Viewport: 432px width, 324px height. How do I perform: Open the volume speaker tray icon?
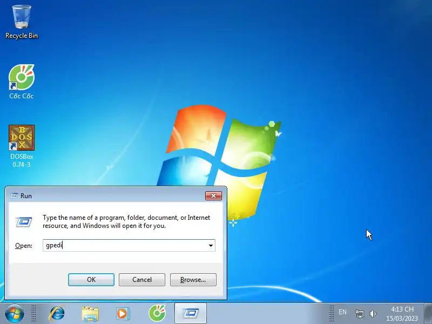373,314
